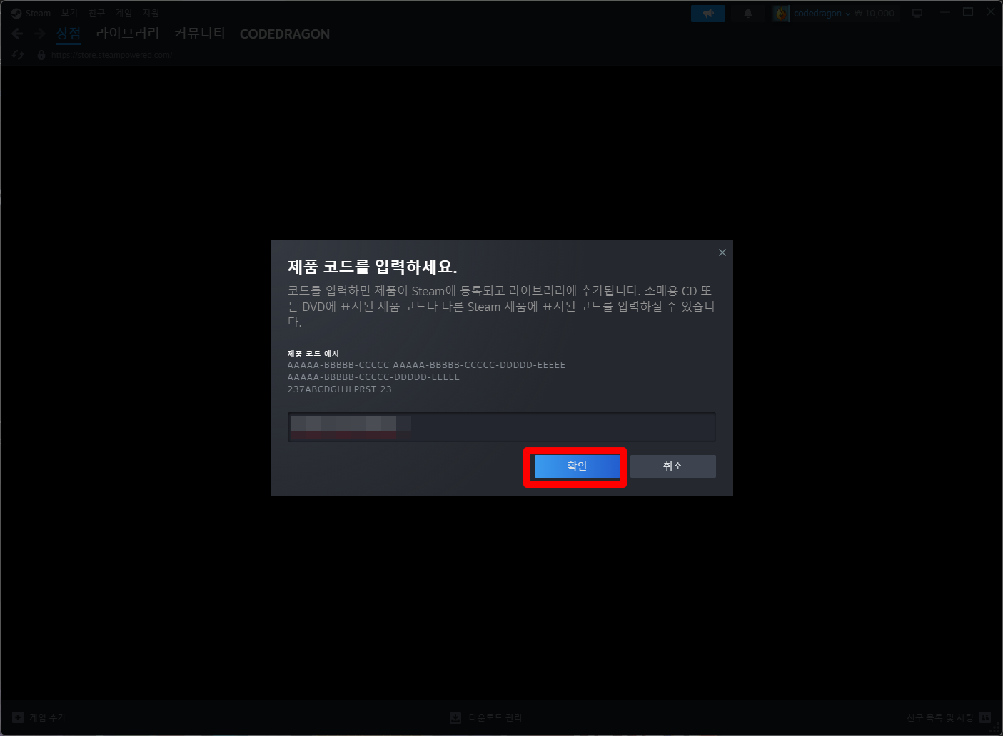The image size is (1003, 736).
Task: Click the store.steampowered.com URL text
Action: (x=111, y=55)
